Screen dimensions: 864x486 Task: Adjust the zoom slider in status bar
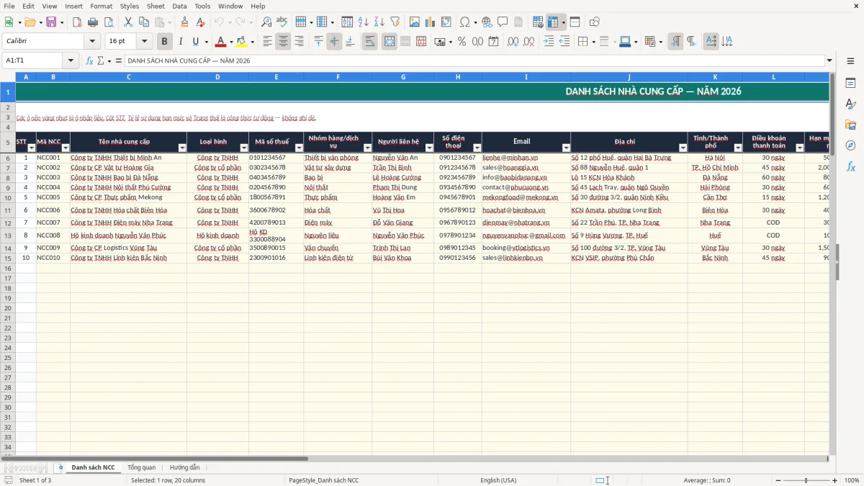(x=806, y=480)
